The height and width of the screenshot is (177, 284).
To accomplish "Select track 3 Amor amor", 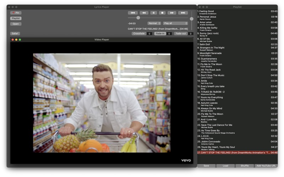I will pyautogui.click(x=237, y=23).
